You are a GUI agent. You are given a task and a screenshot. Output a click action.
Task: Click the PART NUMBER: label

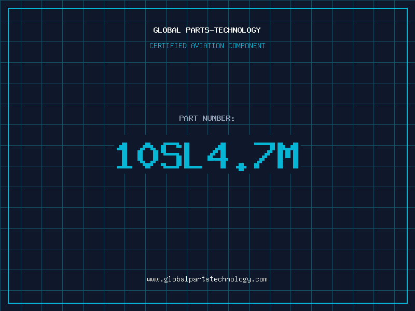pyautogui.click(x=207, y=118)
